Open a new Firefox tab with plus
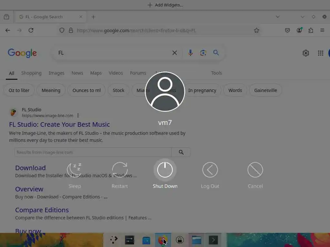This screenshot has width=330, height=247. tap(93, 17)
